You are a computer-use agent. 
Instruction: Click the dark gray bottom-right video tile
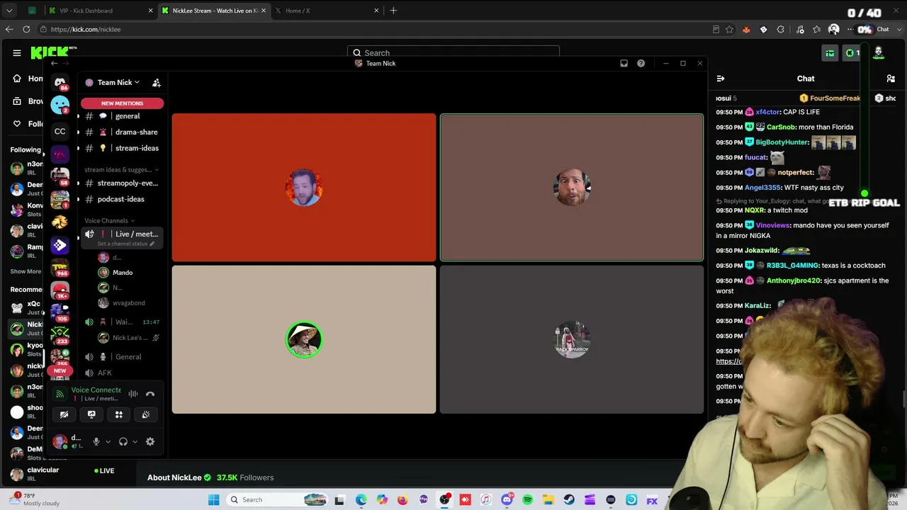click(x=572, y=339)
